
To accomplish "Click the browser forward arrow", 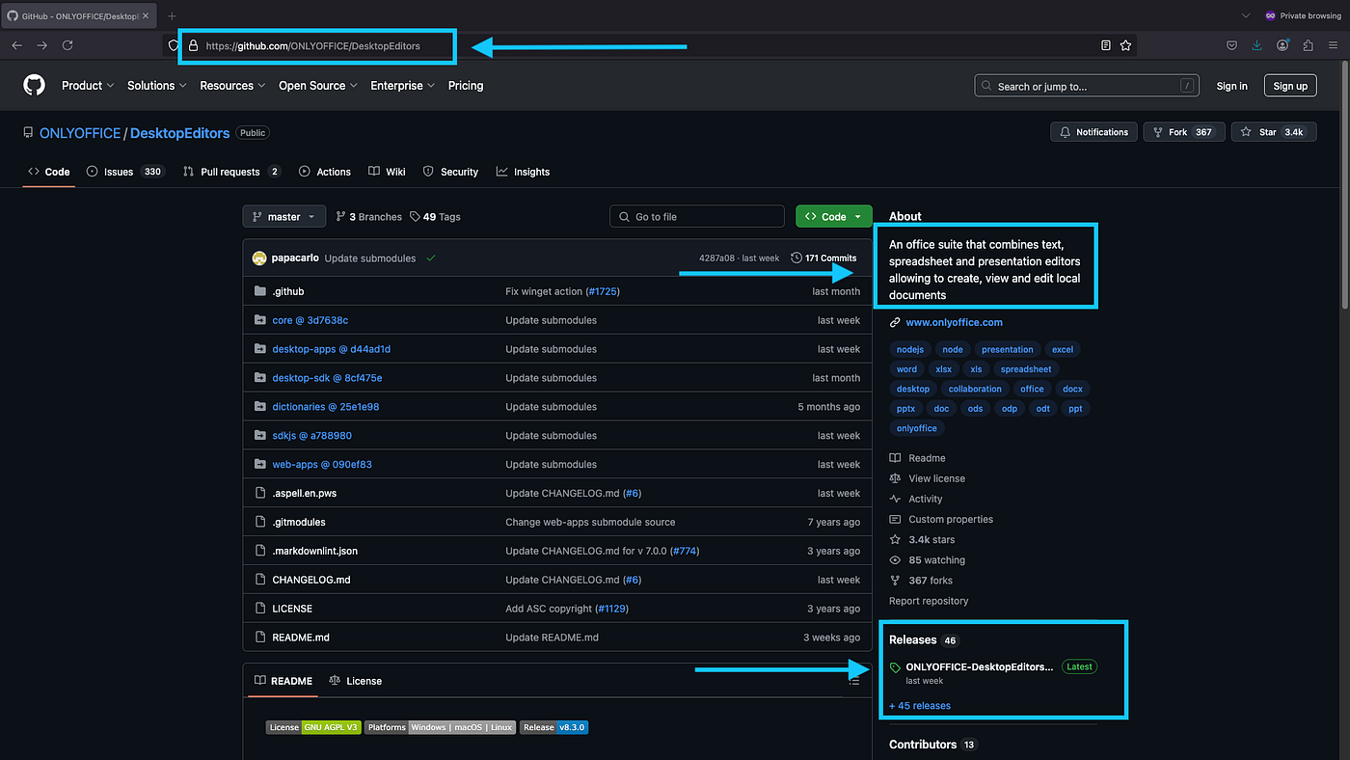I will [41, 45].
